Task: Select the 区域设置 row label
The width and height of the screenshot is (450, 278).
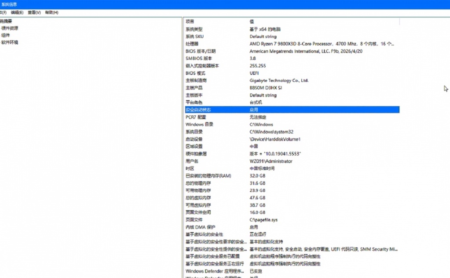Action: 194,146
